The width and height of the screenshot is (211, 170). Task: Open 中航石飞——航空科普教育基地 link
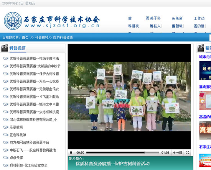click(x=33, y=150)
